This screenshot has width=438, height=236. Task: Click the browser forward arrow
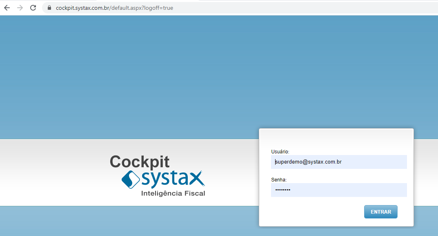[20, 8]
